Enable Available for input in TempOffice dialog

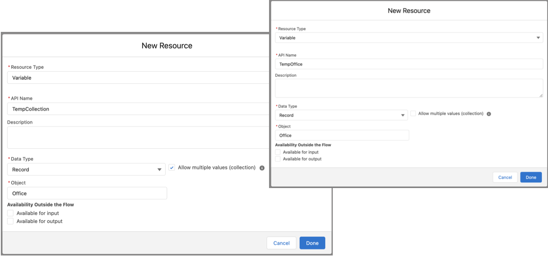click(278, 152)
